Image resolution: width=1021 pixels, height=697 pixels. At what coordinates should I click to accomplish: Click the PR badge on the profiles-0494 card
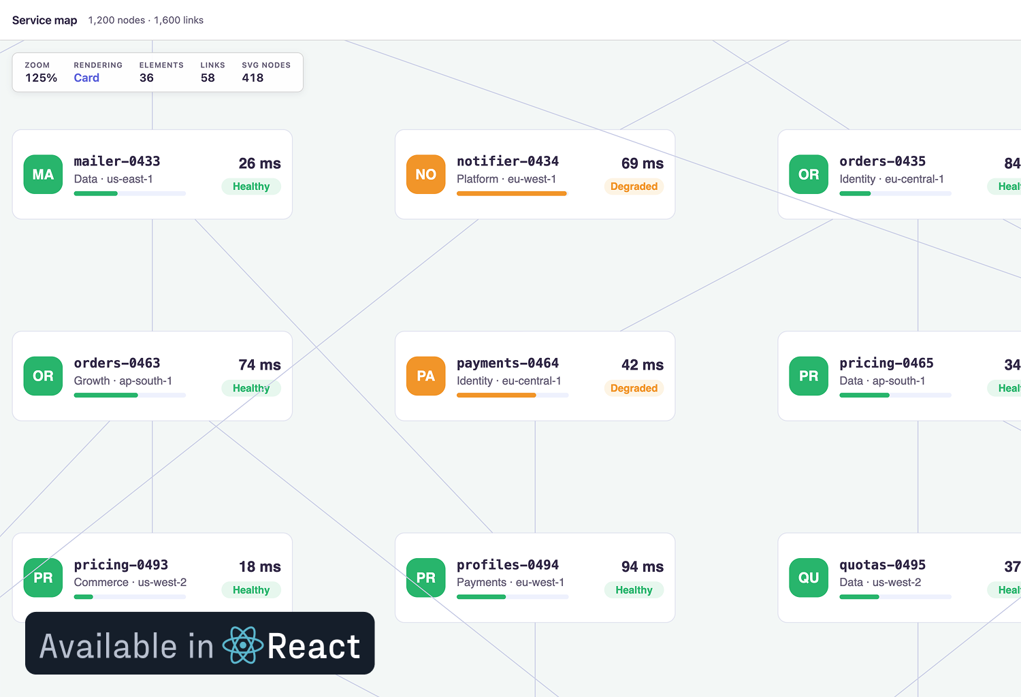426,578
